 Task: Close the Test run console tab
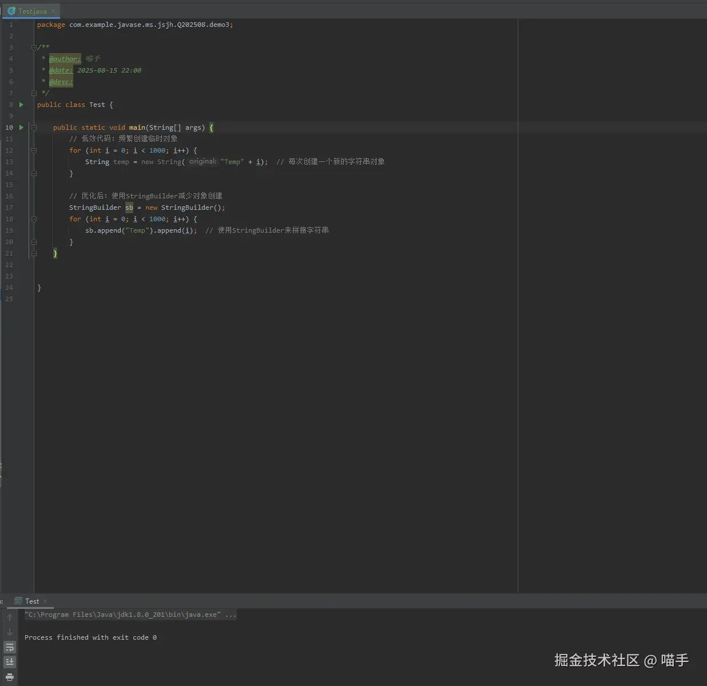click(x=45, y=601)
